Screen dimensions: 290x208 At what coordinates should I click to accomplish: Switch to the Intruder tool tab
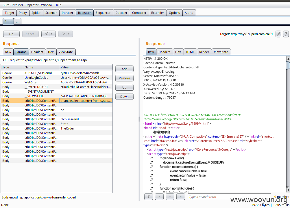tap(67, 13)
